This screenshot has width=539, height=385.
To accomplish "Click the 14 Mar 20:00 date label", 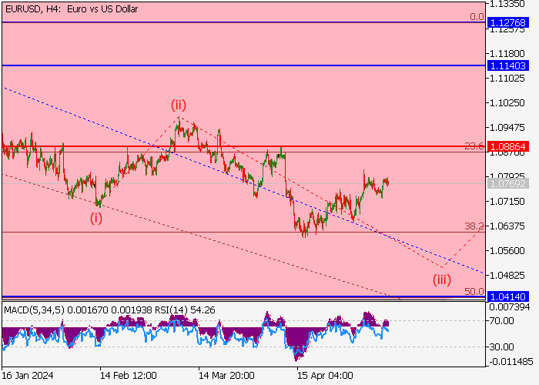I will pos(227,376).
